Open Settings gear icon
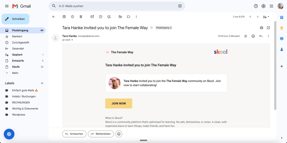287x143 pixels. (x=263, y=6)
